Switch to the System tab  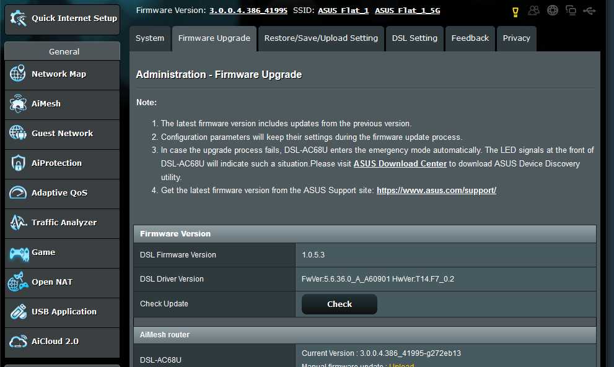[150, 38]
